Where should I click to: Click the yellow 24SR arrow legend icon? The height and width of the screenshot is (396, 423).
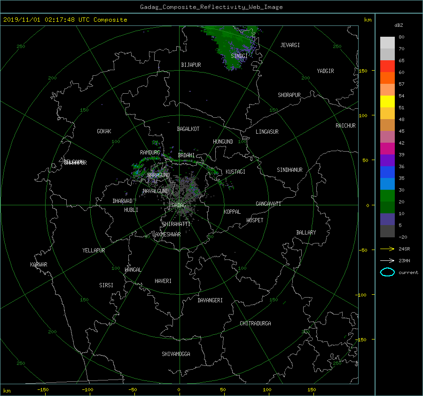point(387,249)
